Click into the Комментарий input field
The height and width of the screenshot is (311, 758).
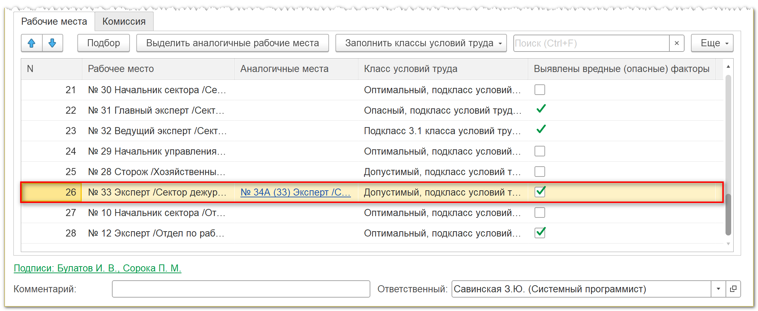[241, 289]
